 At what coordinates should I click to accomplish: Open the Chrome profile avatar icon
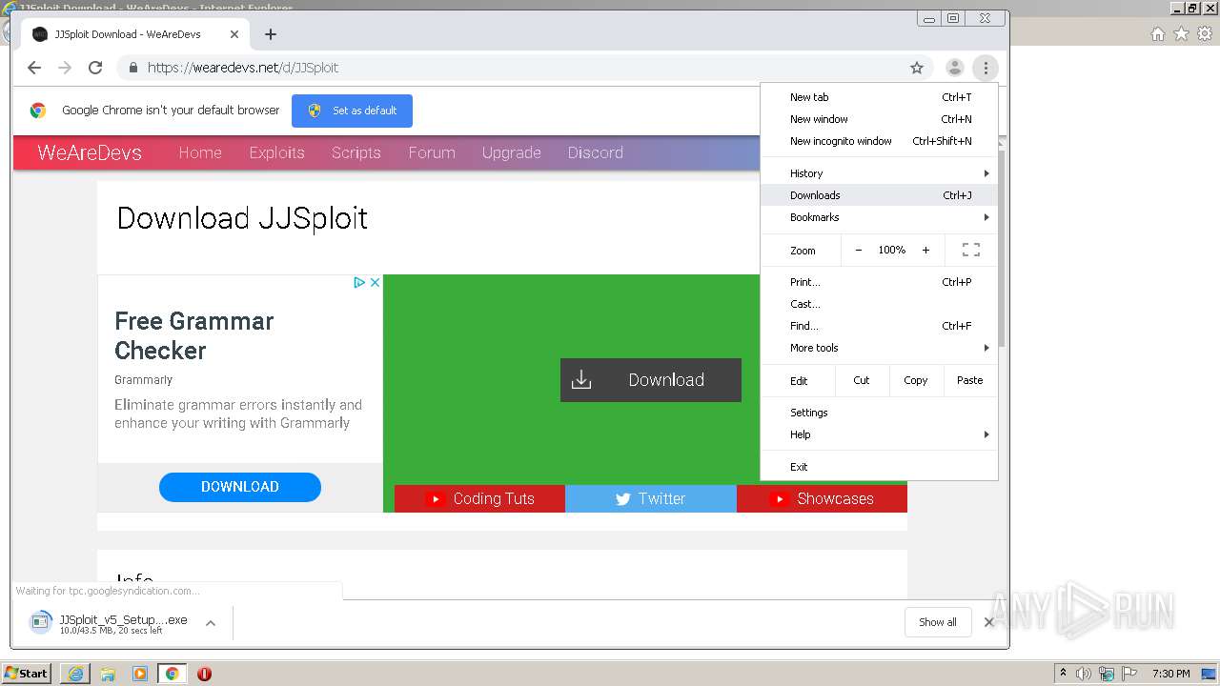tap(954, 68)
